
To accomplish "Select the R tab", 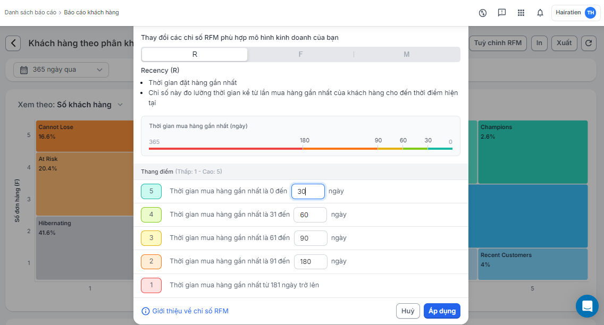I will pos(195,54).
